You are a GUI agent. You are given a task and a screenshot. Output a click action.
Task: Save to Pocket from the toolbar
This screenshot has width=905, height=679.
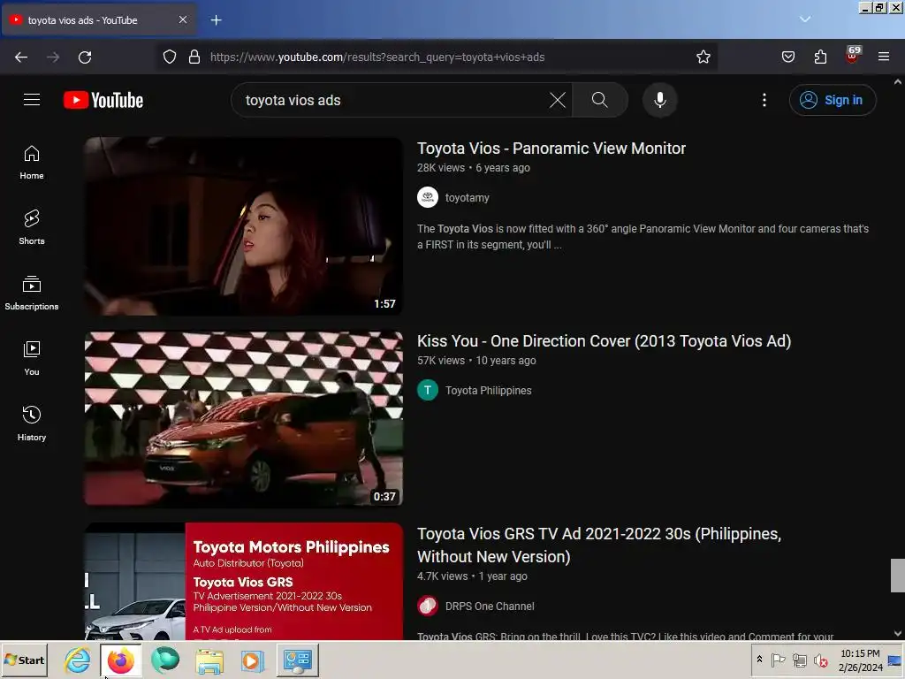[x=787, y=57]
